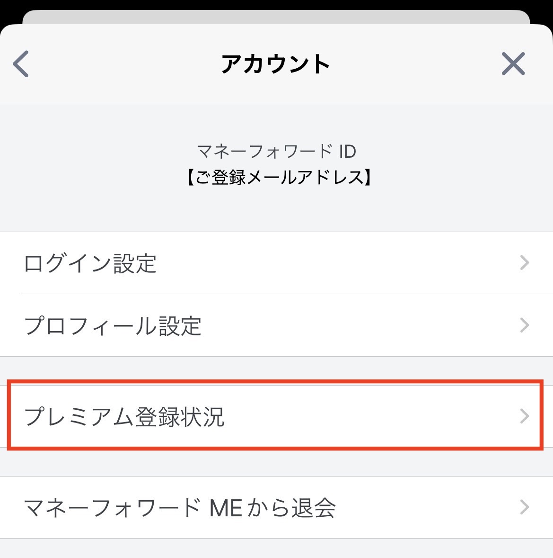Tap the back arrow icon

(x=21, y=63)
